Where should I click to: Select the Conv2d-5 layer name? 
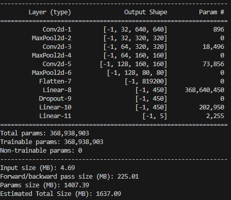pos(57,64)
